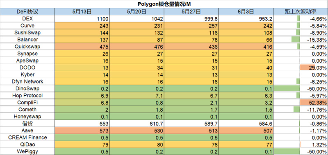Click the 借贷 value 584.6
Viewport: 328px width, 155px height.
click(x=246, y=124)
